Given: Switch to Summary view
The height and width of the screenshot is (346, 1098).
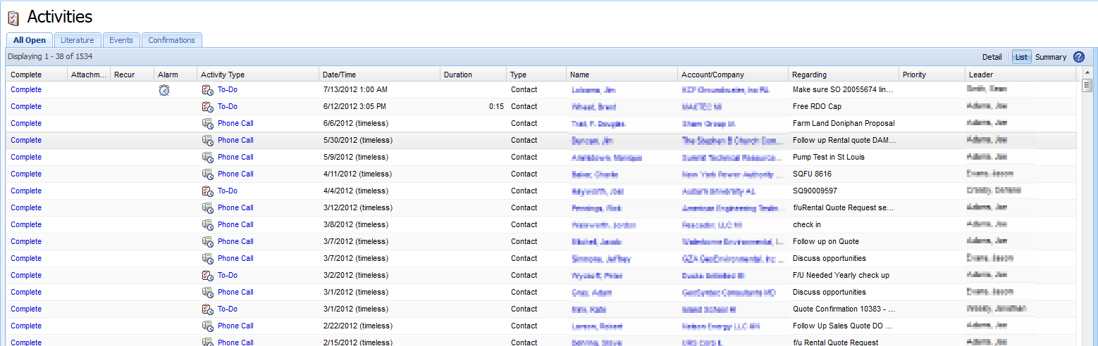Looking at the screenshot, I should (1051, 57).
